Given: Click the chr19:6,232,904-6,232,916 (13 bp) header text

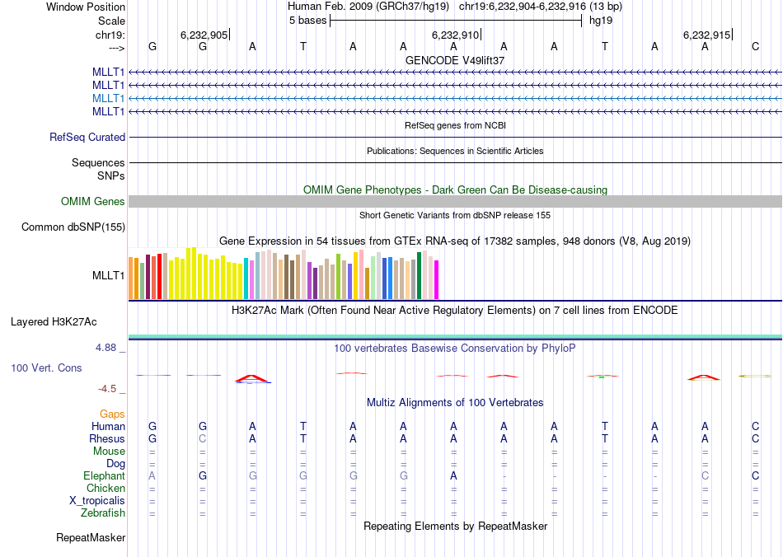Looking at the screenshot, I should 541,7.
